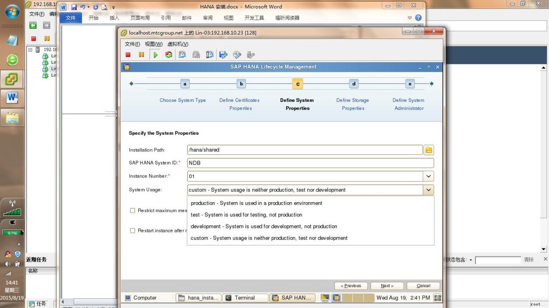Click the Windows Start orb

12,10
